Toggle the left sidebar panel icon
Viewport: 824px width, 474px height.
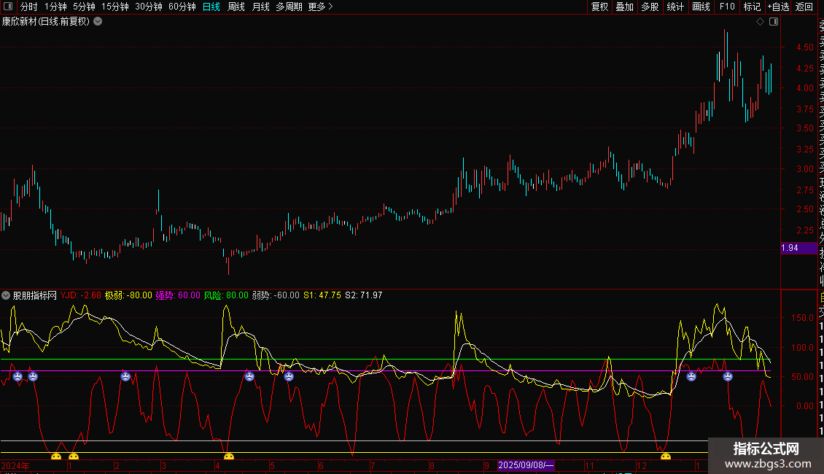pos(7,7)
